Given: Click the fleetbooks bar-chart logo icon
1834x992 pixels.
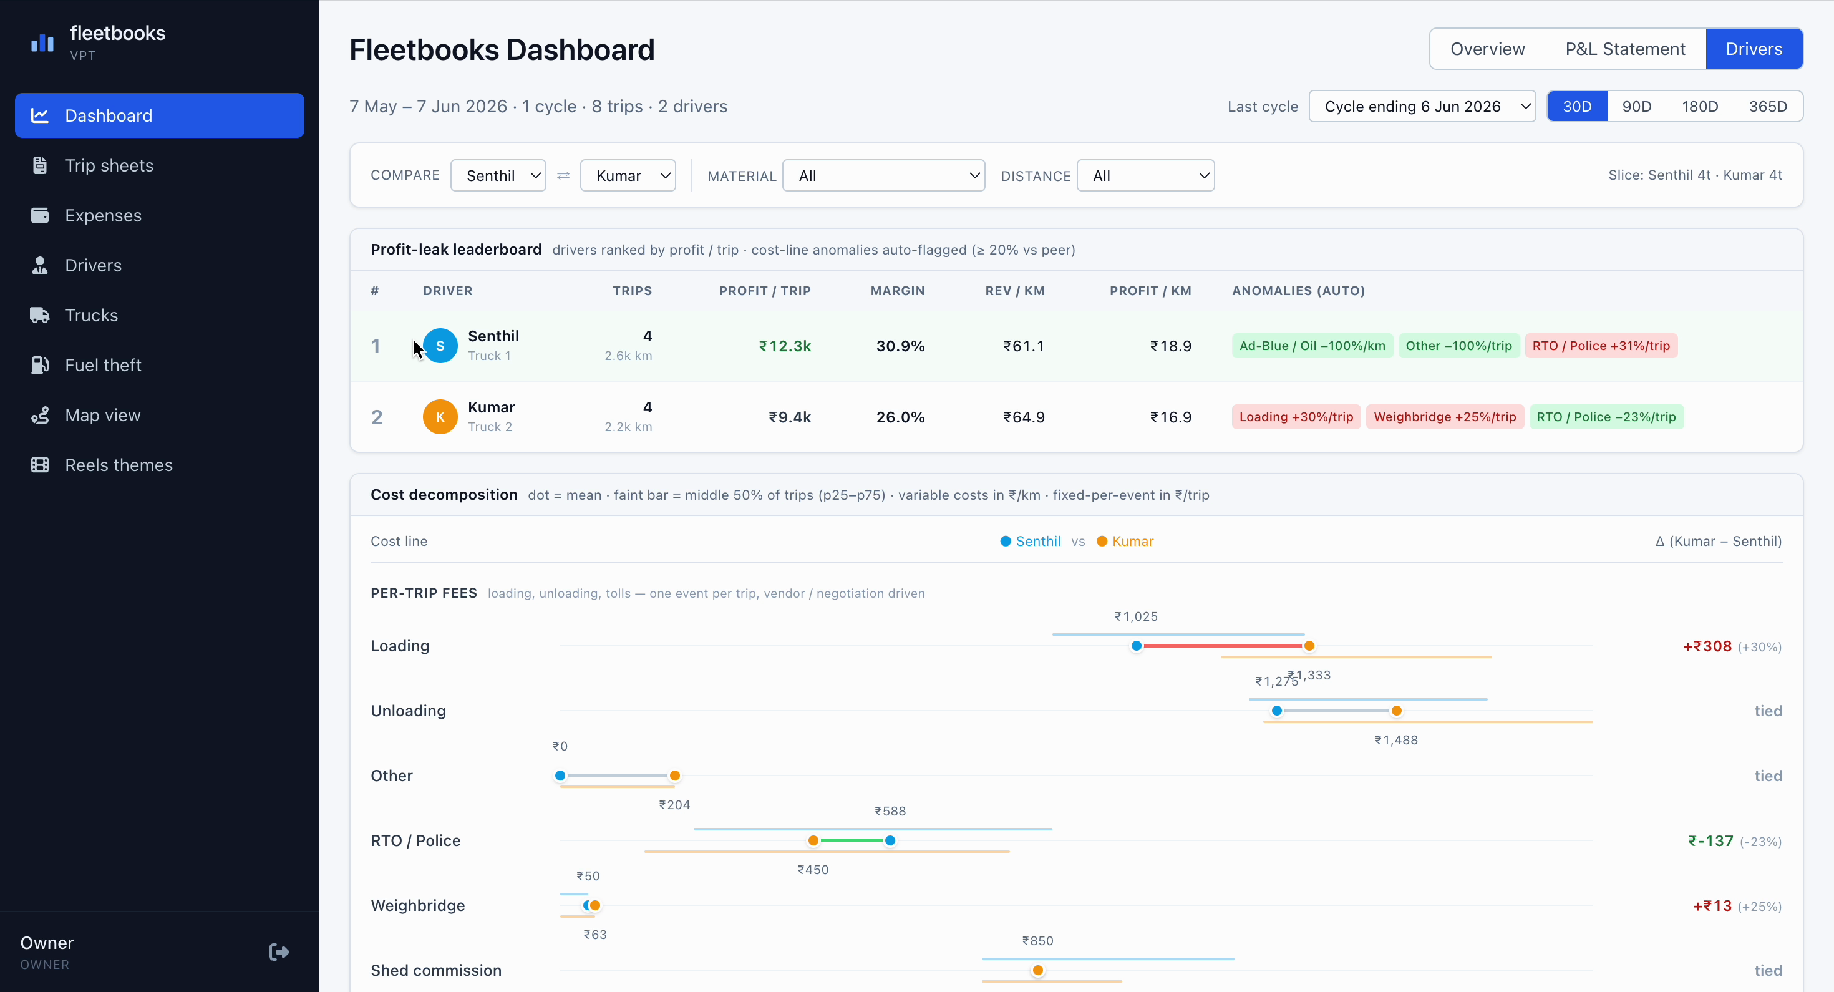Looking at the screenshot, I should coord(42,42).
